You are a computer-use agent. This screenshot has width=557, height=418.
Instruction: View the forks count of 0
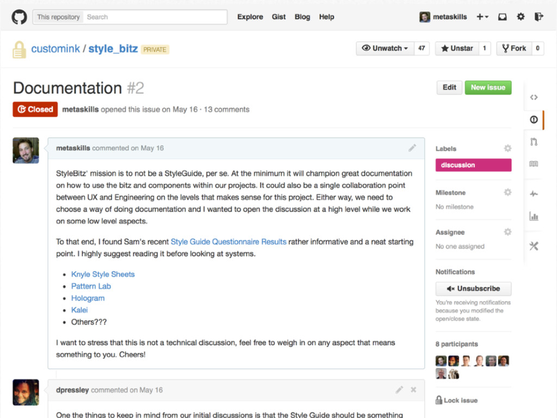[537, 48]
